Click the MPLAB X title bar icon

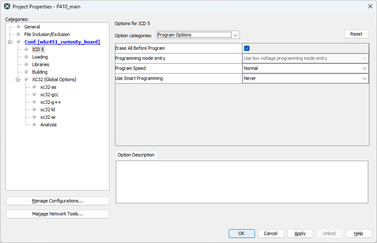pyautogui.click(x=7, y=6)
